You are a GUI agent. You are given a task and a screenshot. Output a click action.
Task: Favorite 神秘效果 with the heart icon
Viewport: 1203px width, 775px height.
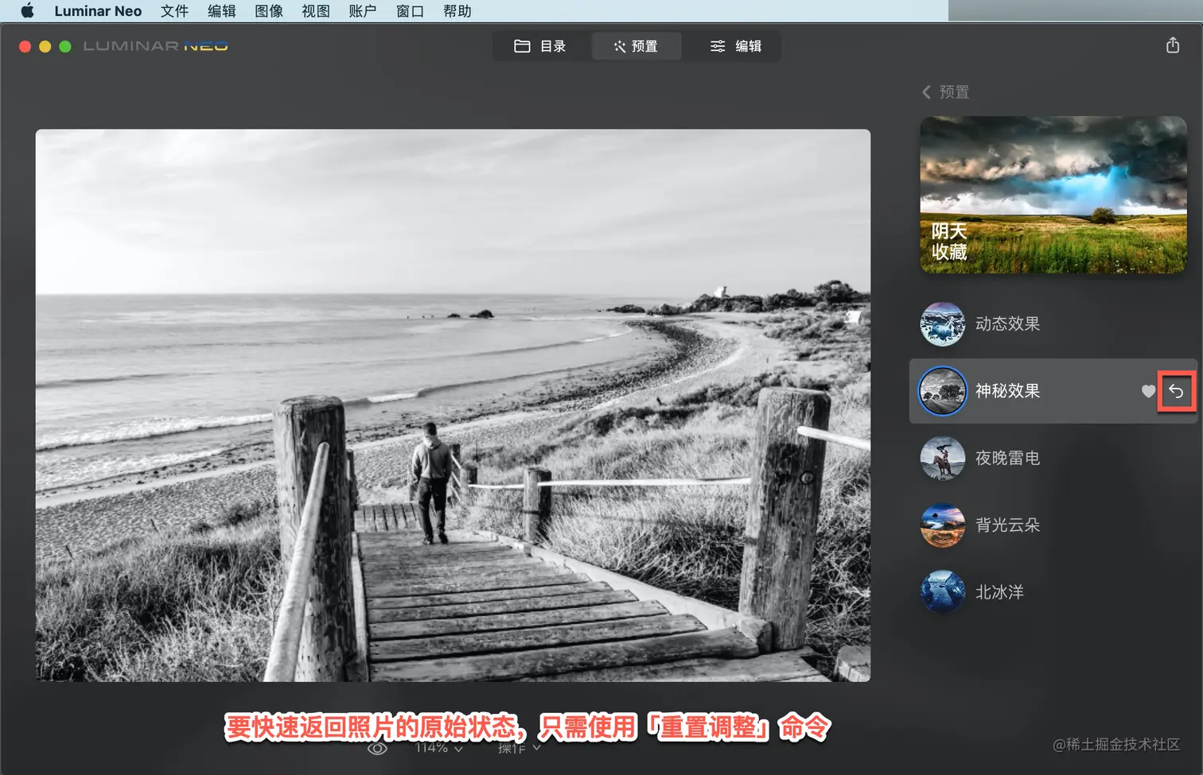click(1148, 391)
